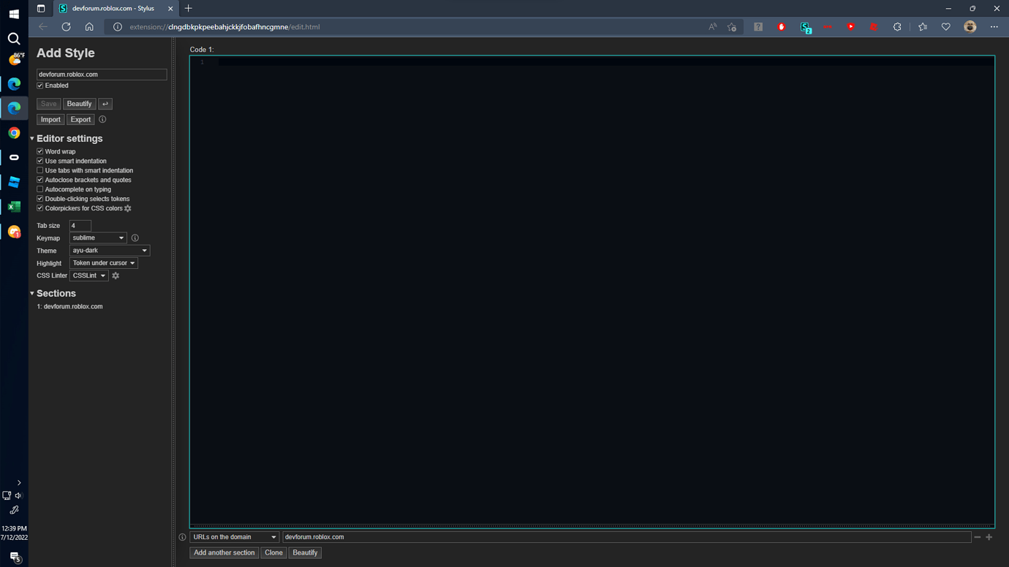The image size is (1009, 567).
Task: Click the info icon next to Export
Action: (x=102, y=119)
